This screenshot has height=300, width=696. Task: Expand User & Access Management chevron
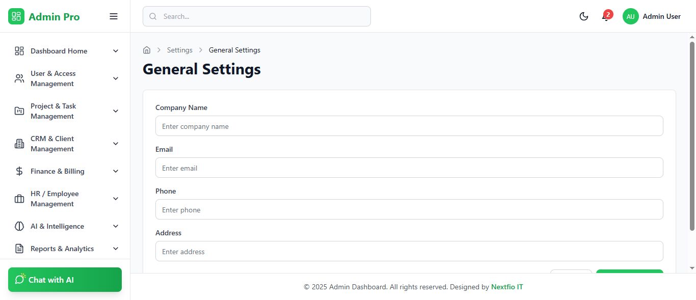coord(116,78)
